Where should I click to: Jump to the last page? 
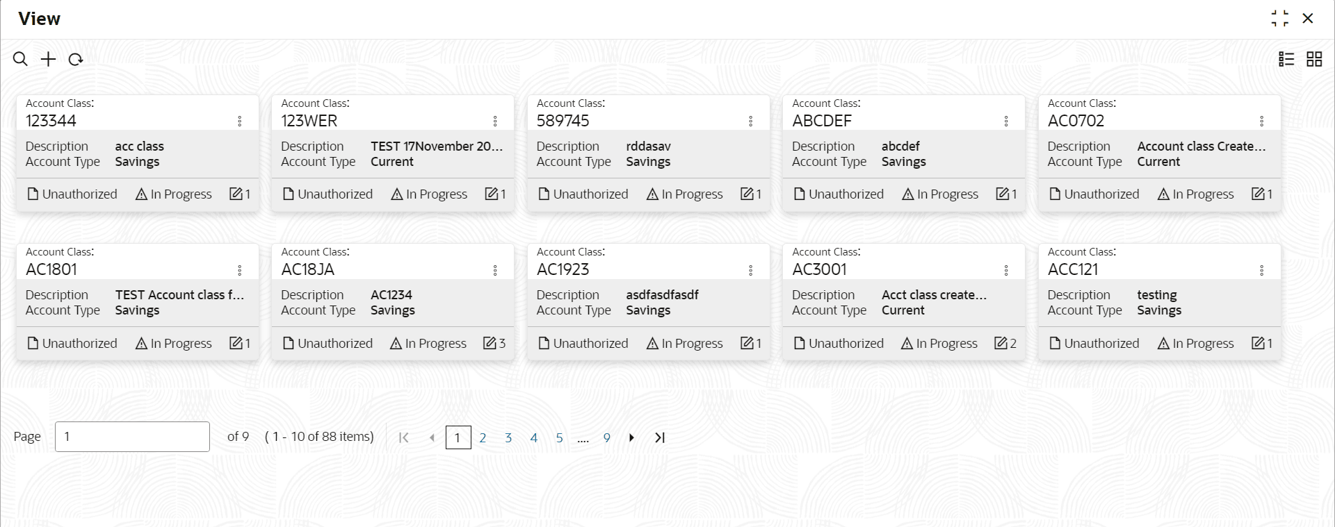[x=660, y=438]
